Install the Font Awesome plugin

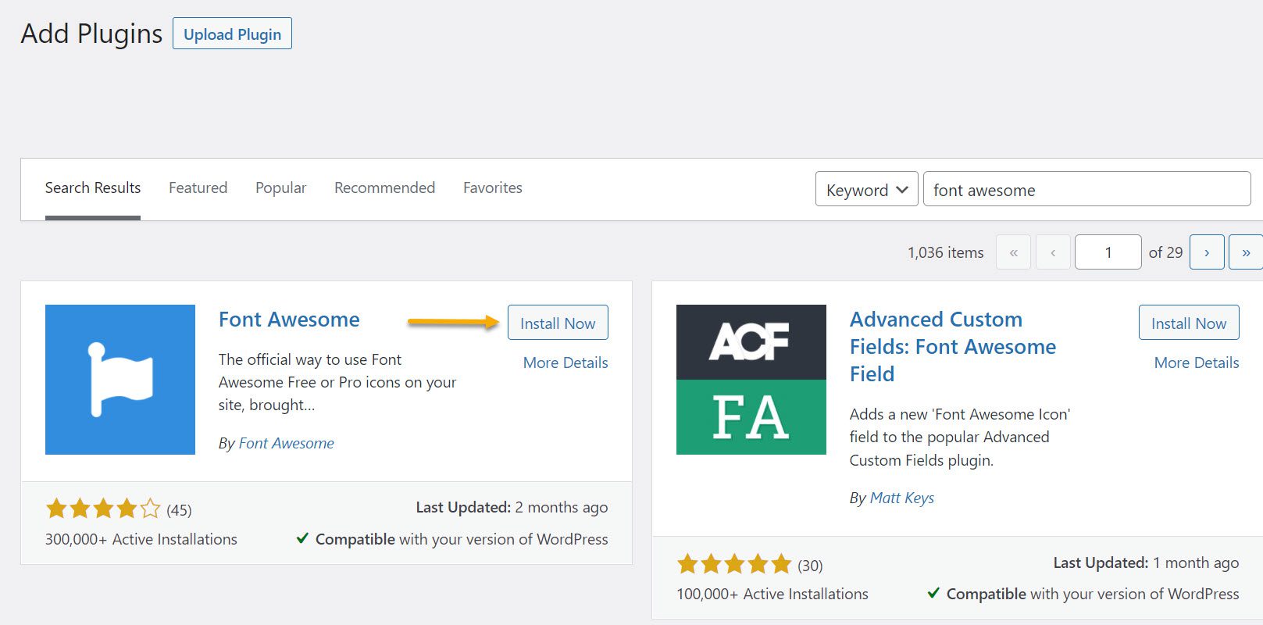[558, 323]
